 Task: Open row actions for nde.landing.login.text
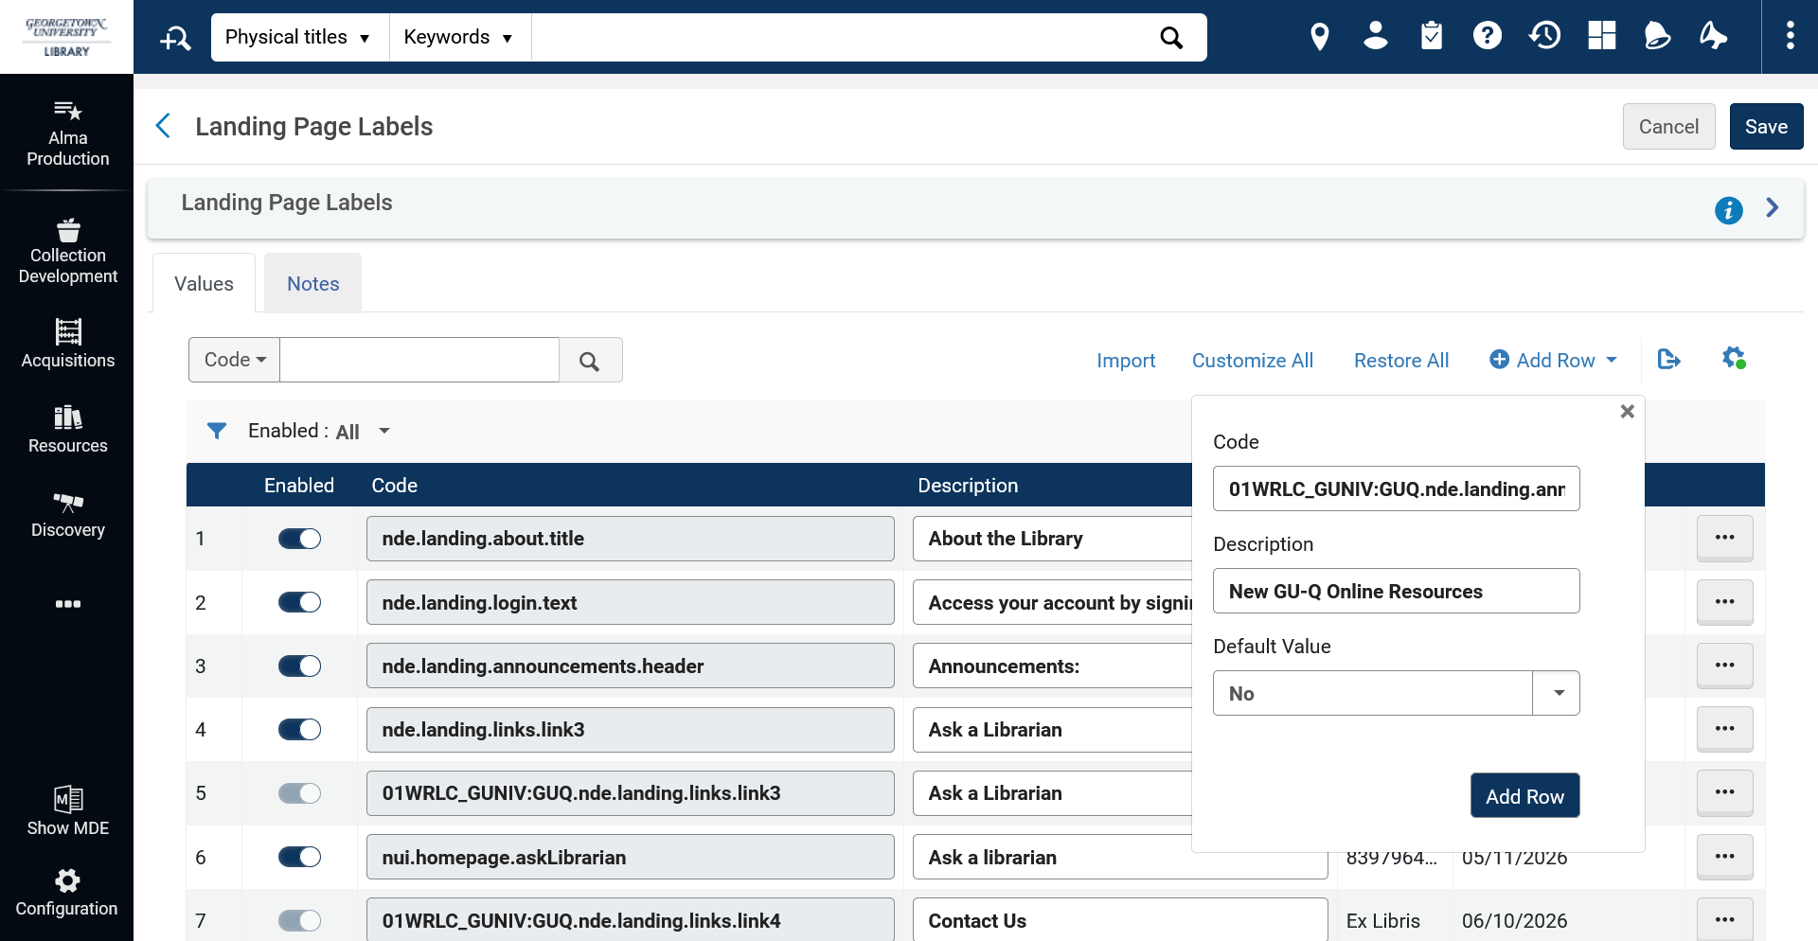(x=1724, y=602)
